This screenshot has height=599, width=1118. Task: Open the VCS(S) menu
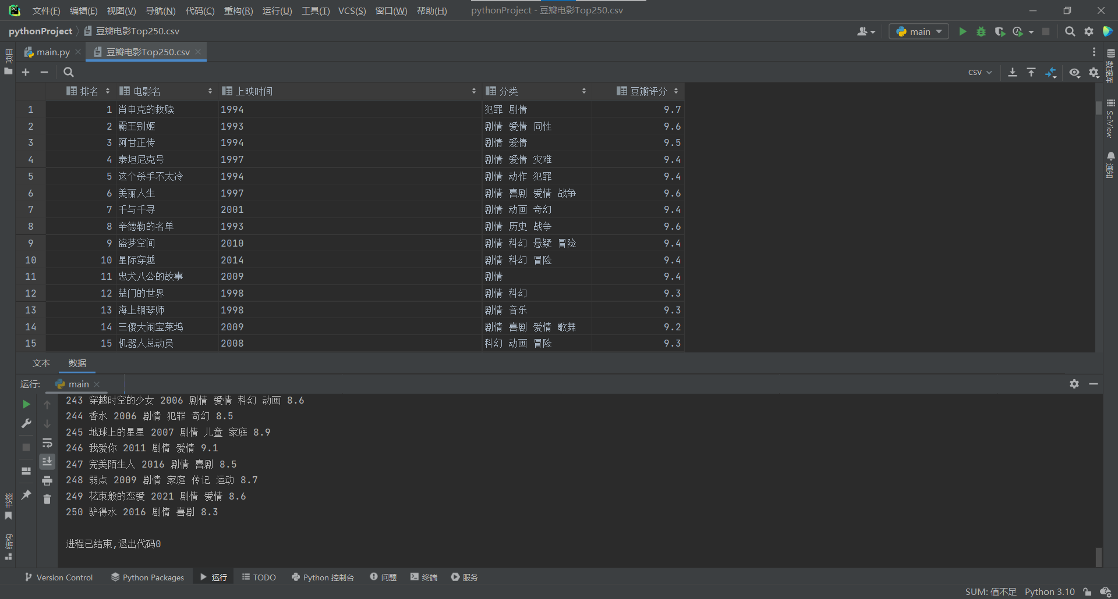click(352, 10)
